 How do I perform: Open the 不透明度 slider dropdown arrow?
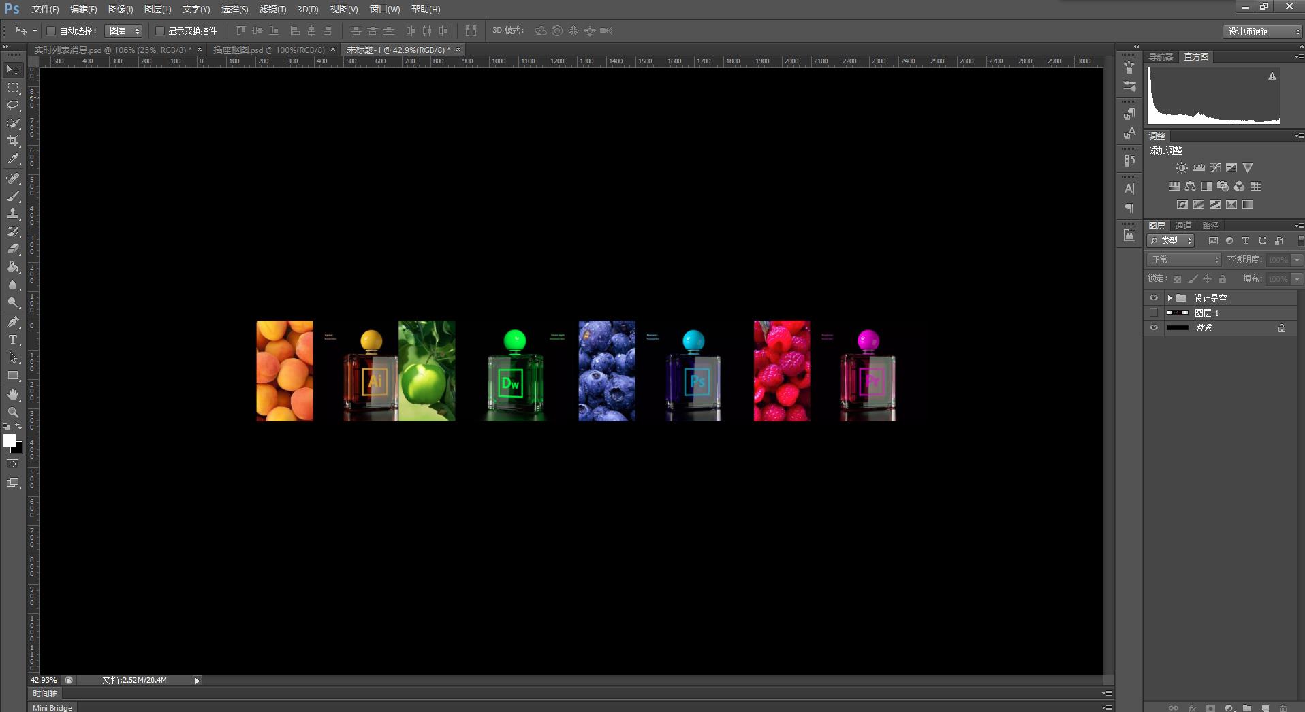[1297, 260]
